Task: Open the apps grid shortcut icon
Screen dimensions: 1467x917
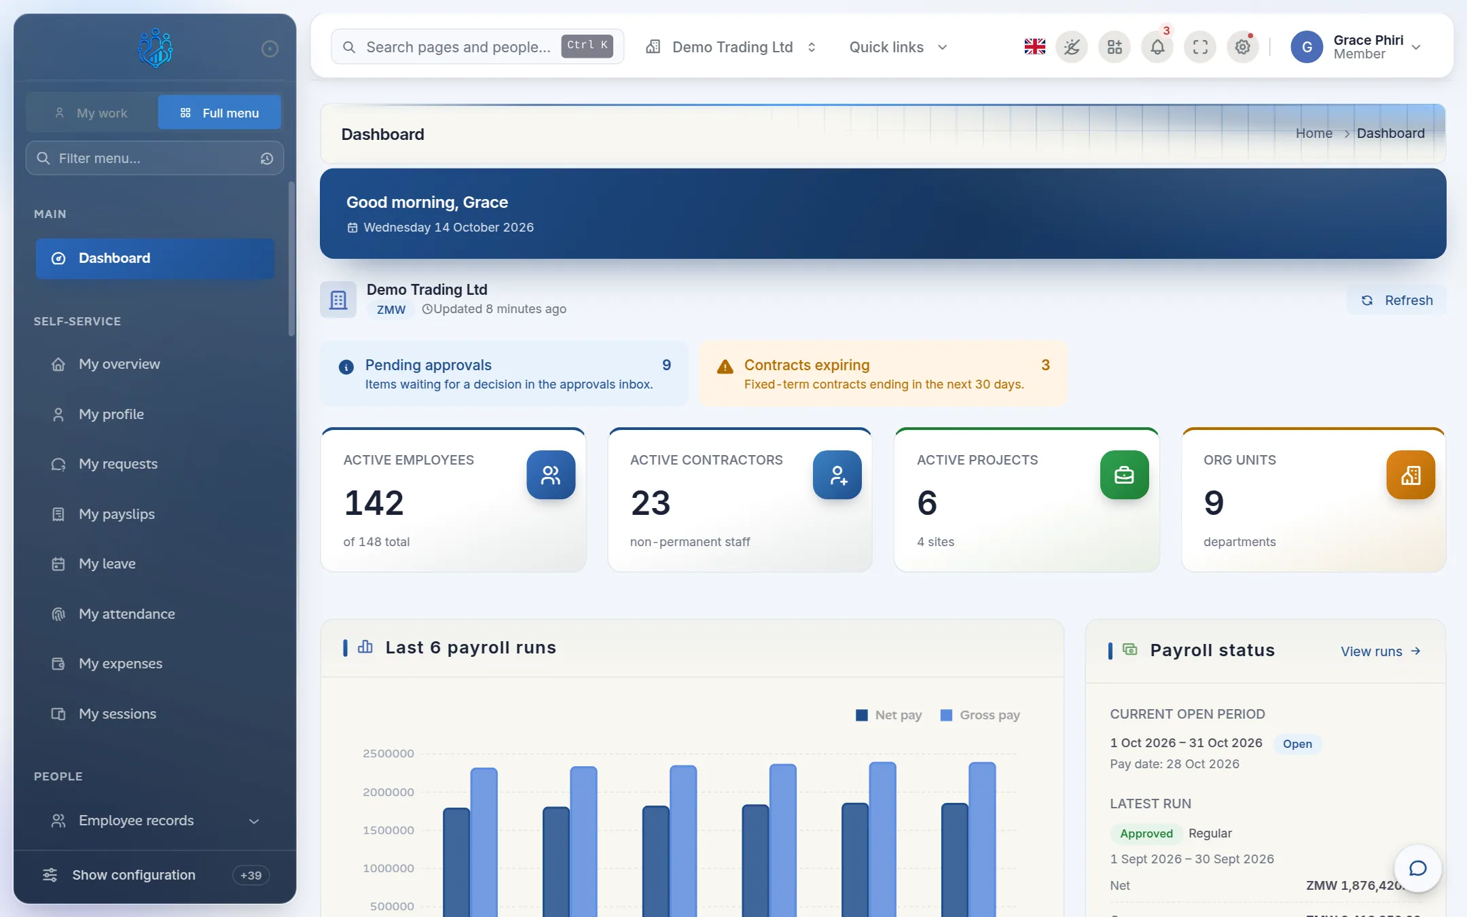Action: click(1115, 47)
